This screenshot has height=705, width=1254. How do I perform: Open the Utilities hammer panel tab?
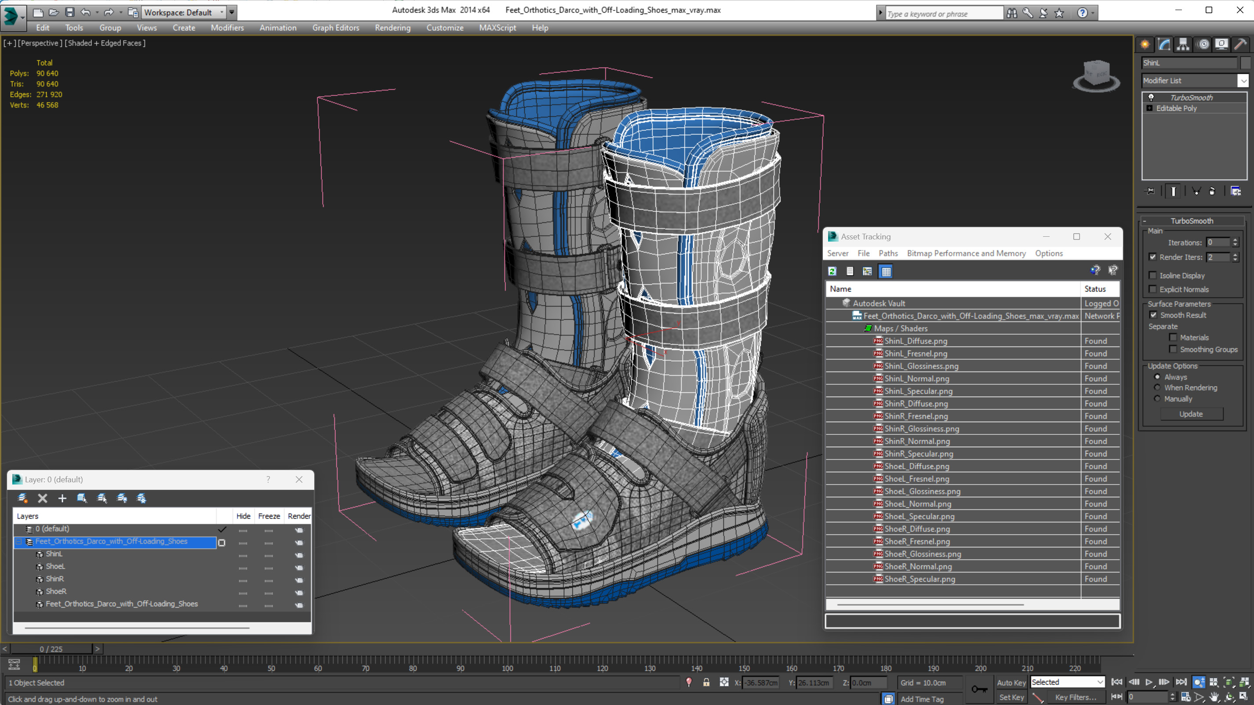coord(1240,45)
